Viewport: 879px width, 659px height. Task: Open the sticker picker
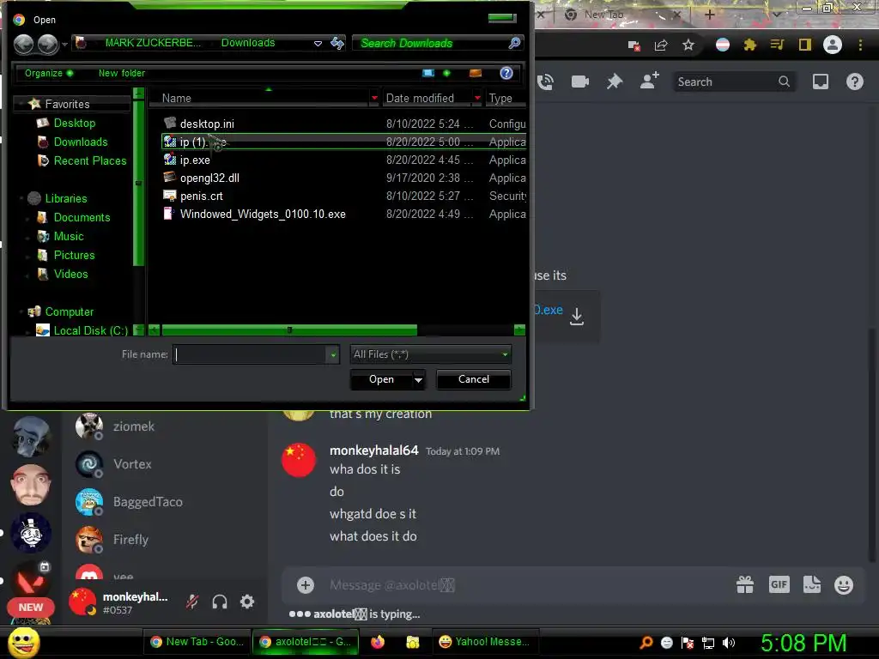(x=812, y=584)
